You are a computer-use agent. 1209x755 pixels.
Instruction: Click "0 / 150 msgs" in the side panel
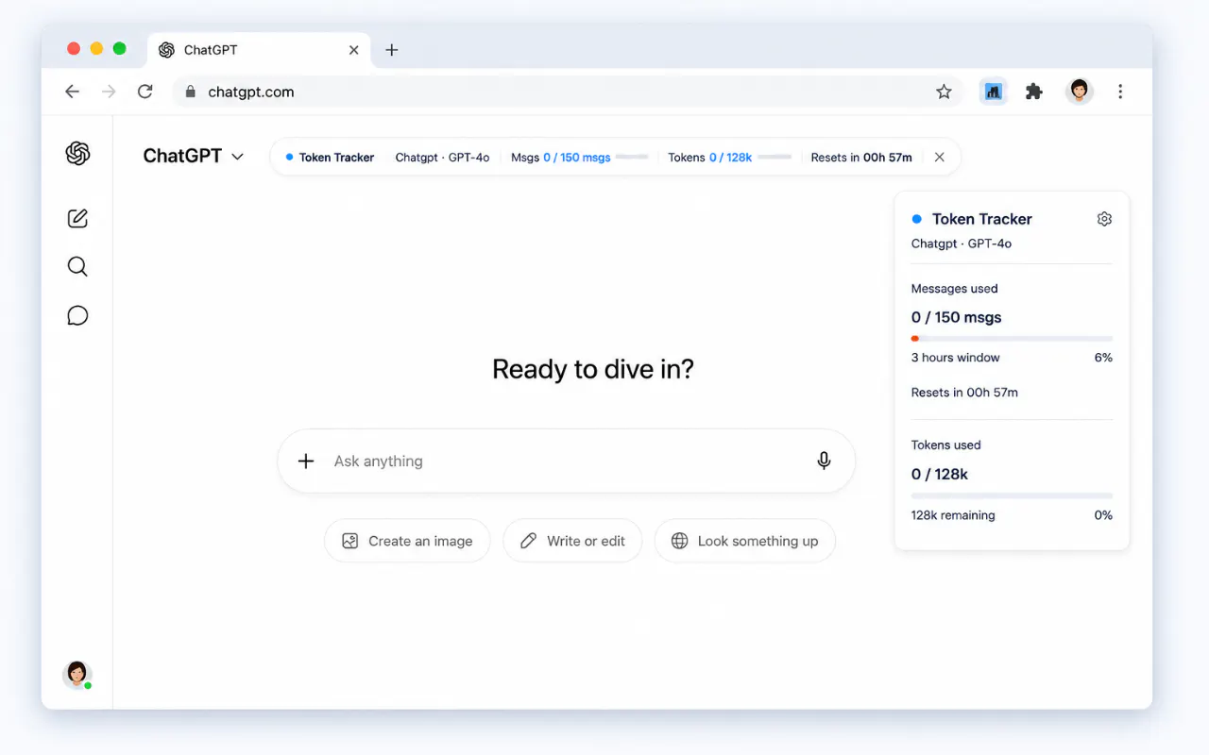[956, 317]
